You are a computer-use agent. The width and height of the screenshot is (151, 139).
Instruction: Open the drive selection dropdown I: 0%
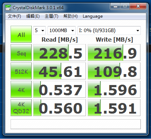109,30
